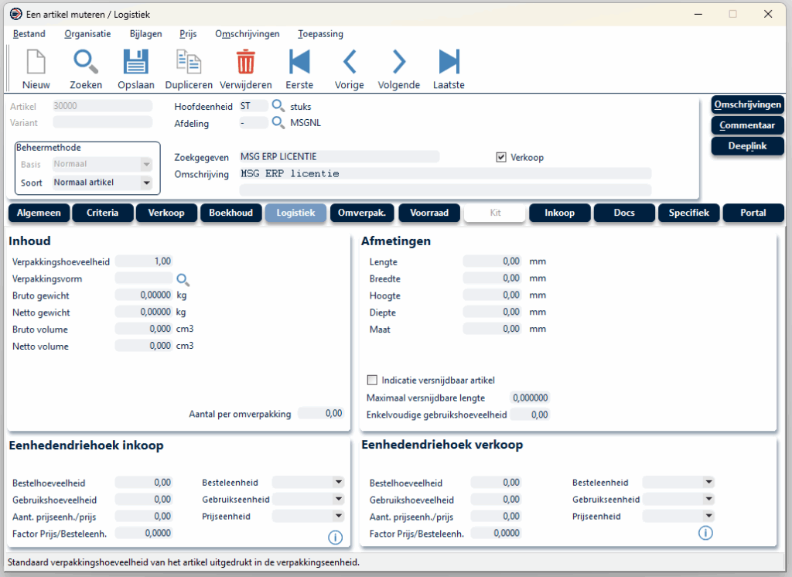Click the Nieuw (new document) icon
The image size is (792, 577).
[x=36, y=62]
